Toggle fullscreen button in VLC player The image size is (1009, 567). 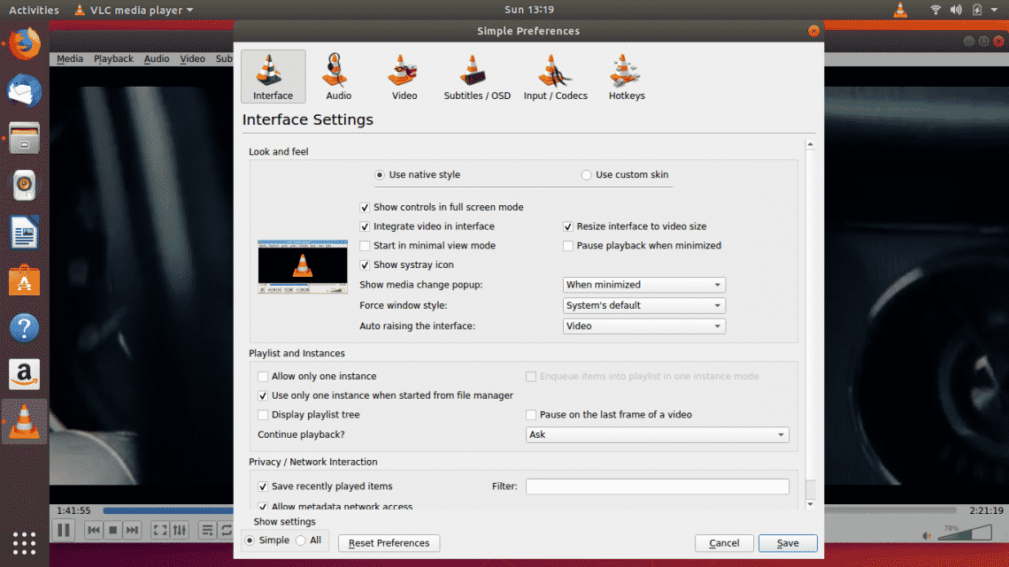click(x=159, y=531)
